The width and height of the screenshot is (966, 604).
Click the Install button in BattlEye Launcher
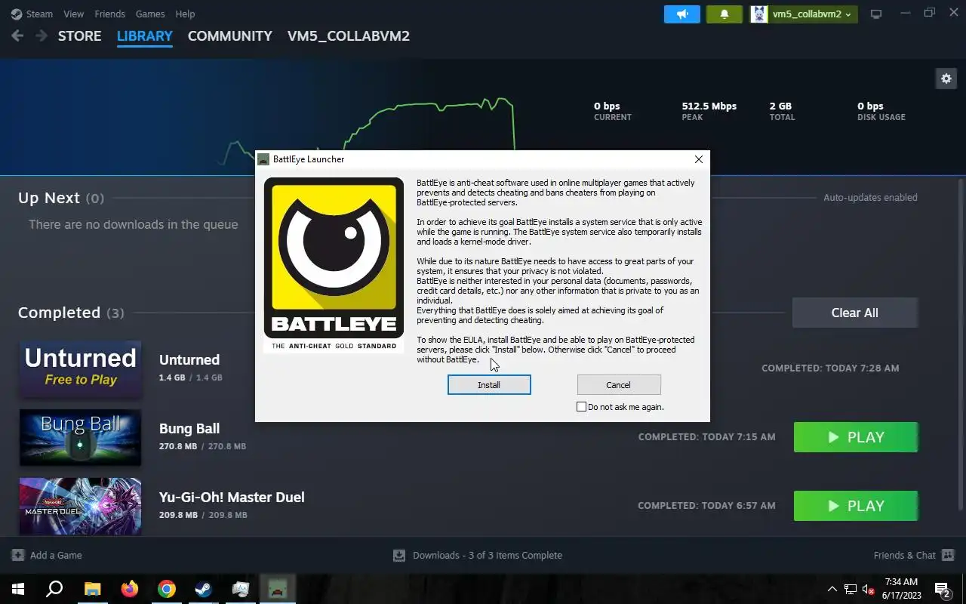point(489,384)
